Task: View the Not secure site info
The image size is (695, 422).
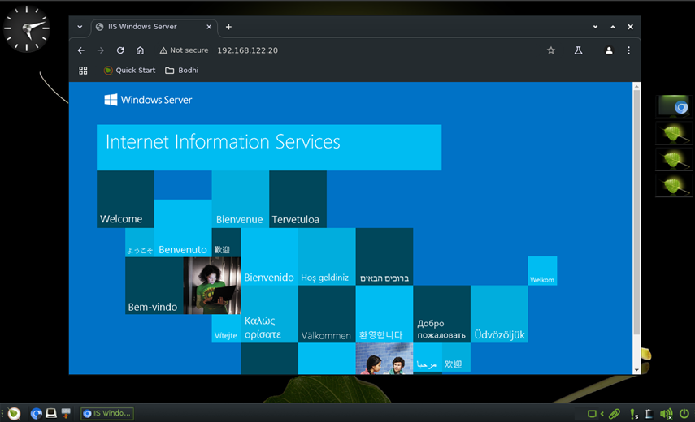Action: click(x=184, y=50)
